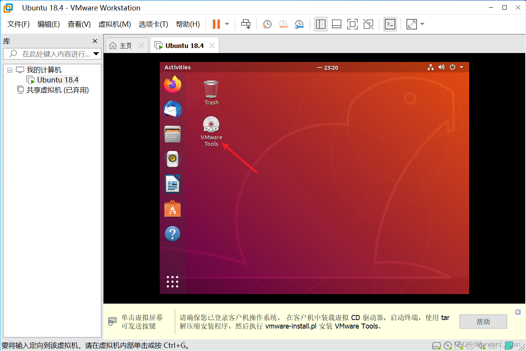526x351 pixels.
Task: Click the VMware Tools DVD desktop icon
Action: 211,131
